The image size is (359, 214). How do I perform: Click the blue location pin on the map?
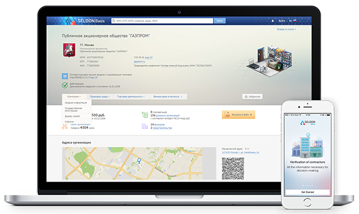click(139, 161)
